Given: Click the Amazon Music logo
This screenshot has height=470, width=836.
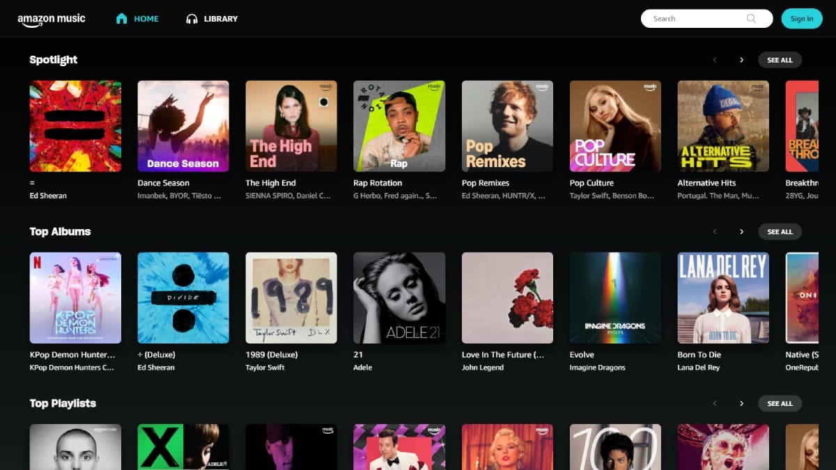Looking at the screenshot, I should [x=52, y=19].
